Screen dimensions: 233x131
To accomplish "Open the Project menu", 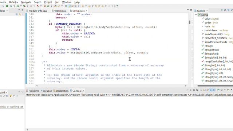I will pos(48,2).
